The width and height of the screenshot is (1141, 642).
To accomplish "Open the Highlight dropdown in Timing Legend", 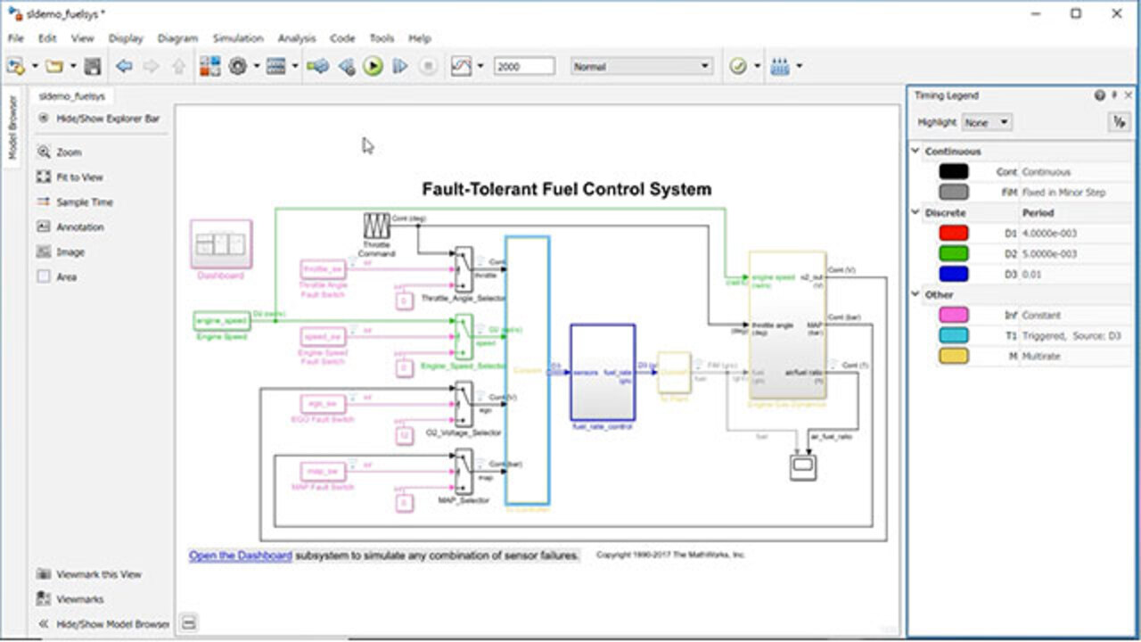I will click(x=988, y=122).
